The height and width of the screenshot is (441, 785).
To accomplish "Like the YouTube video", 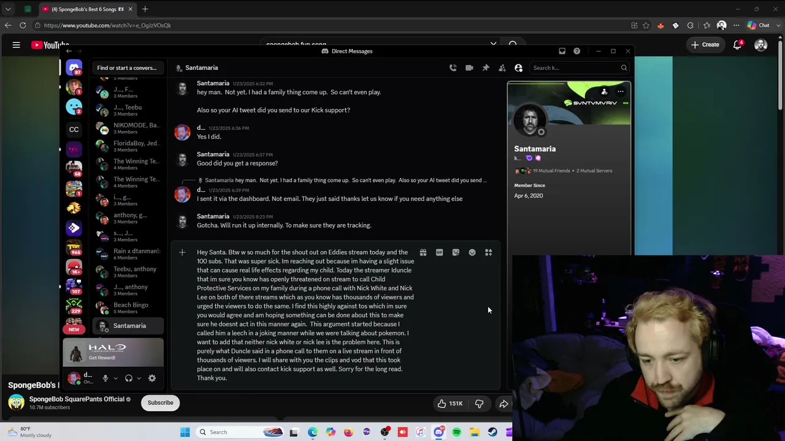I will [450, 404].
